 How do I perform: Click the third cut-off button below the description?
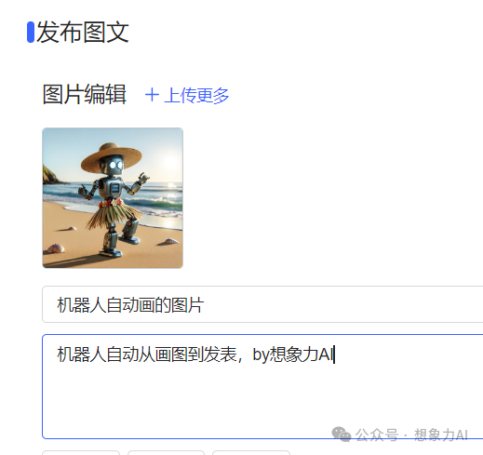pos(251,453)
